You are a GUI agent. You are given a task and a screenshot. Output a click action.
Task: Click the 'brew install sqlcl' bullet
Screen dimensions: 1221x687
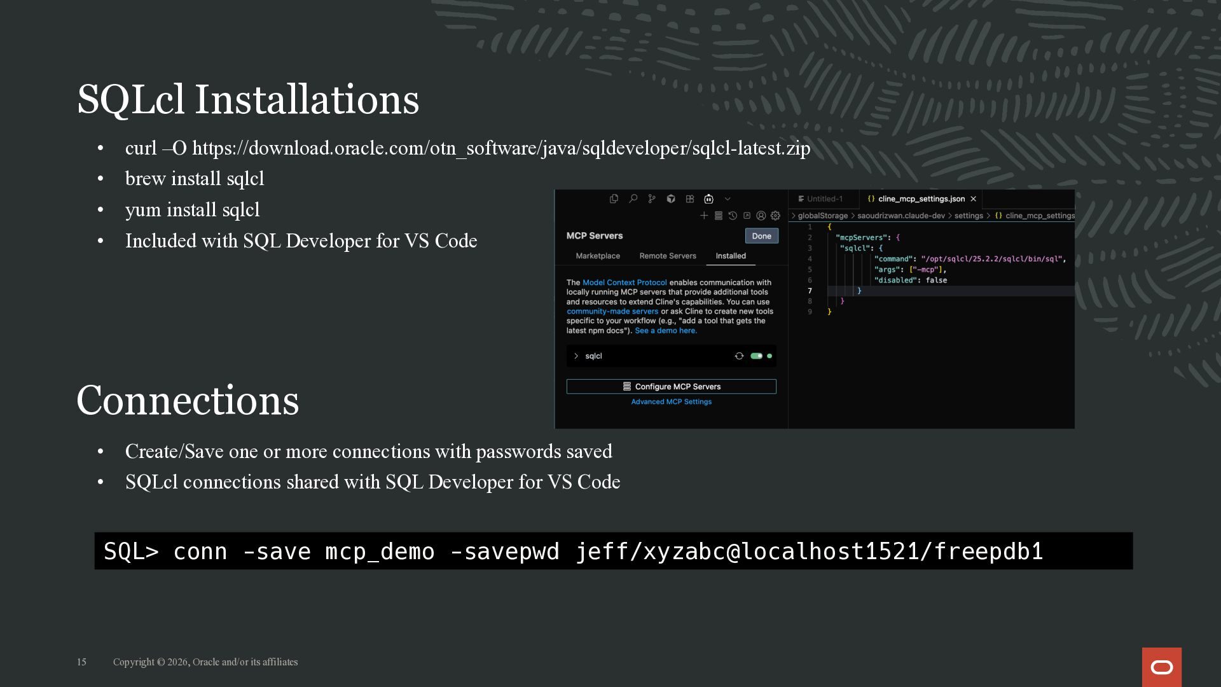[x=195, y=179]
